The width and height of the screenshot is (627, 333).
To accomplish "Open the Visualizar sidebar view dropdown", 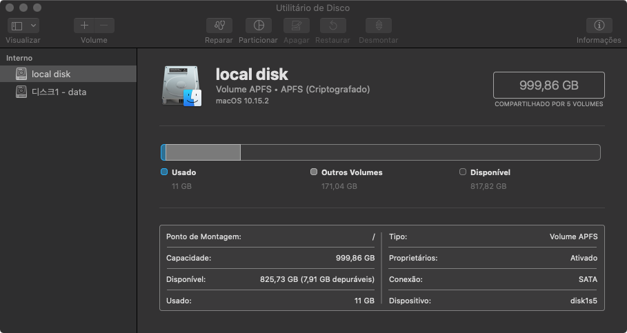I will [x=23, y=26].
